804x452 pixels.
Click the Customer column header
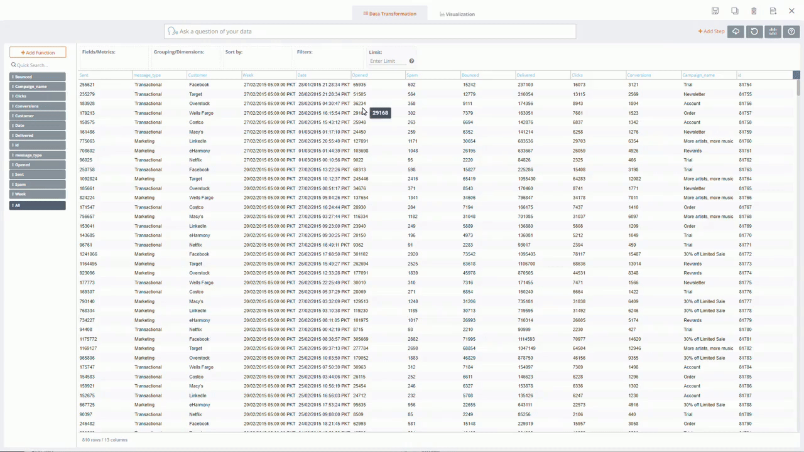click(x=198, y=75)
